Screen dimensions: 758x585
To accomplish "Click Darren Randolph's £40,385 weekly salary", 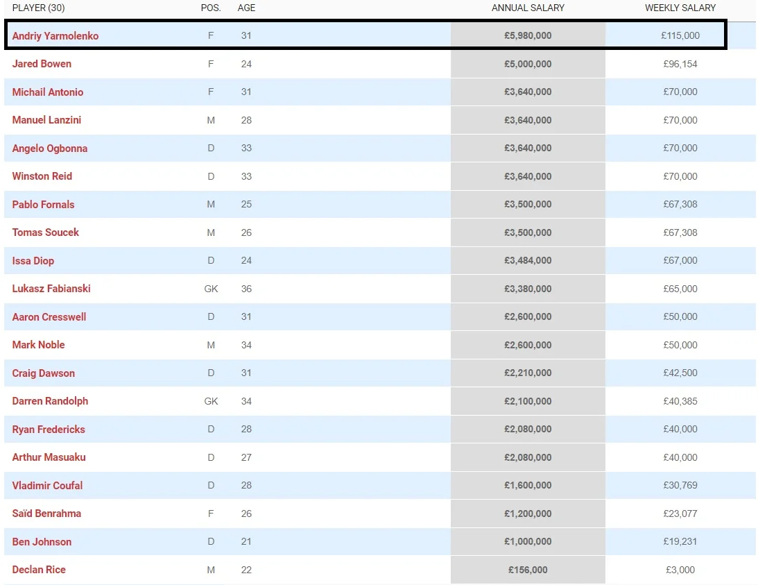I will (680, 401).
